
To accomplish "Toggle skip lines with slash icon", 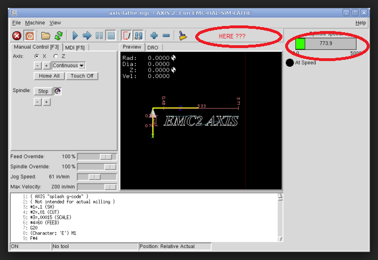I will pos(126,36).
